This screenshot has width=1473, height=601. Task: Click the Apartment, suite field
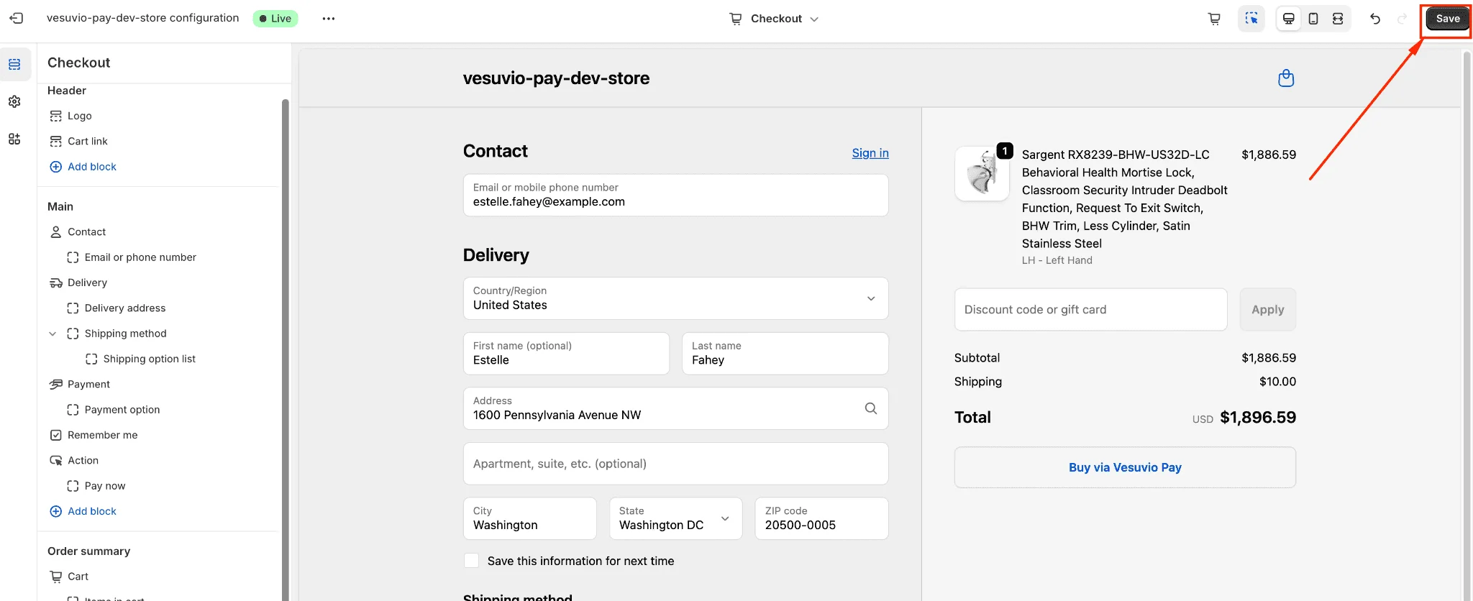point(675,464)
